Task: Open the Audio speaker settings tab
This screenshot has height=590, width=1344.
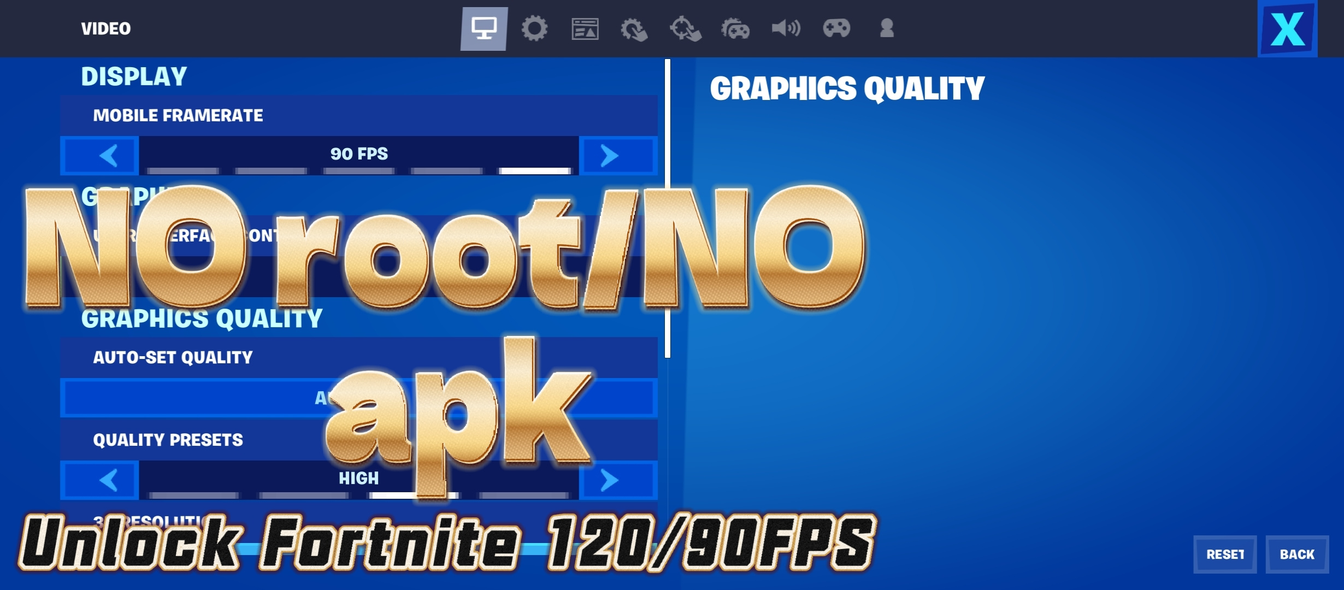Action: (786, 28)
